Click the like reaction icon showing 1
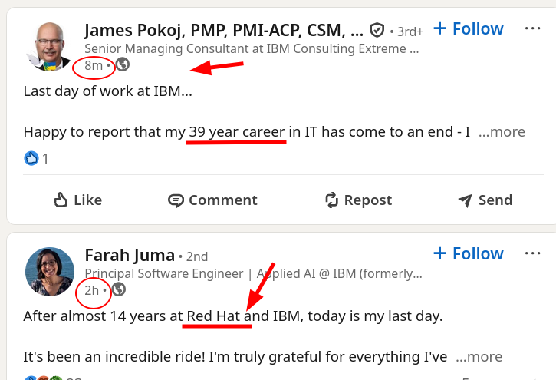The image size is (556, 380). tap(31, 159)
